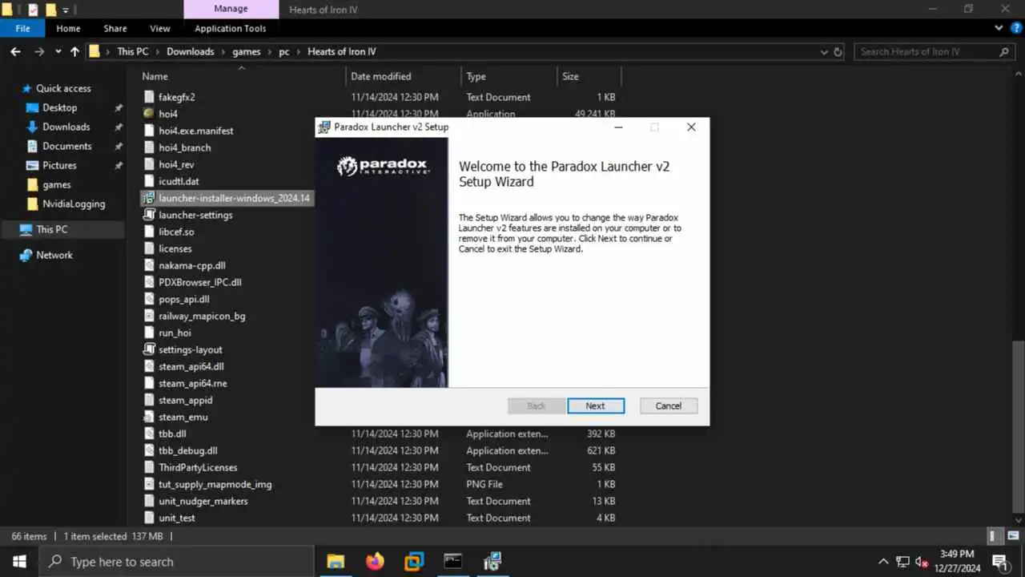Click Next in Paradox Launcher setup
The image size is (1025, 577).
(595, 406)
